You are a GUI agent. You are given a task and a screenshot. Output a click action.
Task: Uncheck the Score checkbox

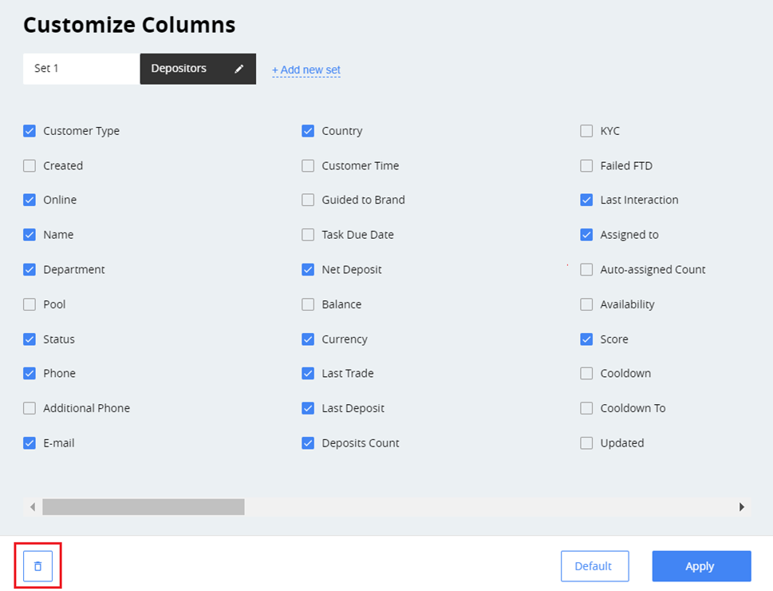click(586, 339)
